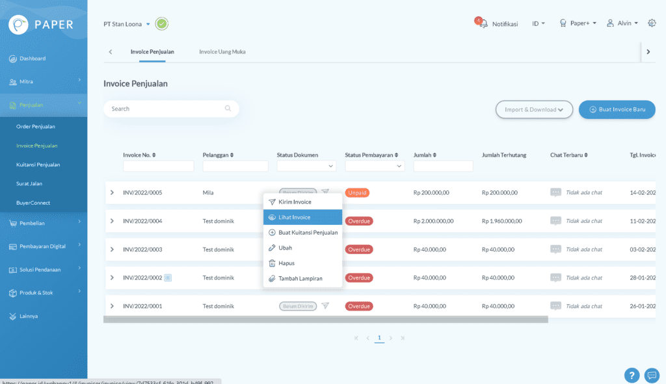Image resolution: width=666 pixels, height=384 pixels.
Task: Click the Buat Invoice Baru button
Action: tap(617, 109)
